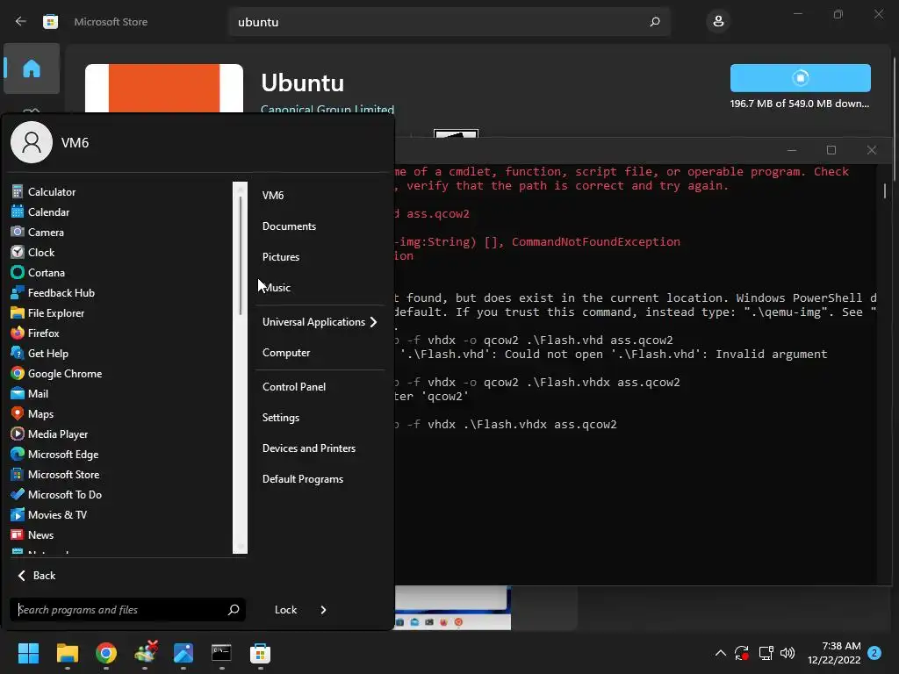Open the volume icon in system tray
Image resolution: width=899 pixels, height=674 pixels.
point(788,653)
